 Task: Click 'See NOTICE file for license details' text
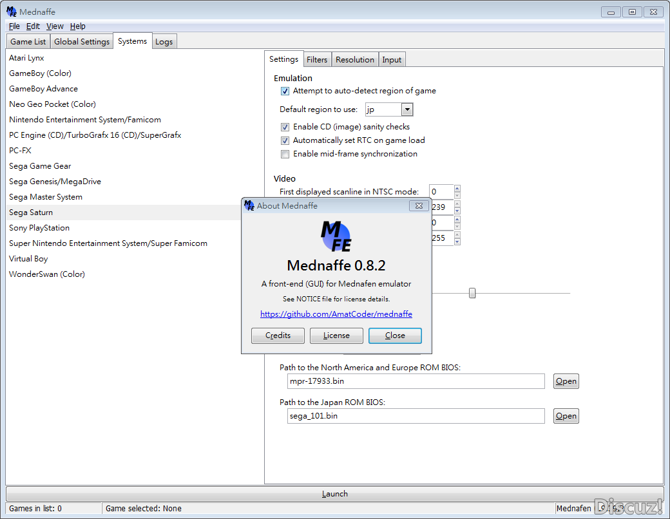pos(336,299)
